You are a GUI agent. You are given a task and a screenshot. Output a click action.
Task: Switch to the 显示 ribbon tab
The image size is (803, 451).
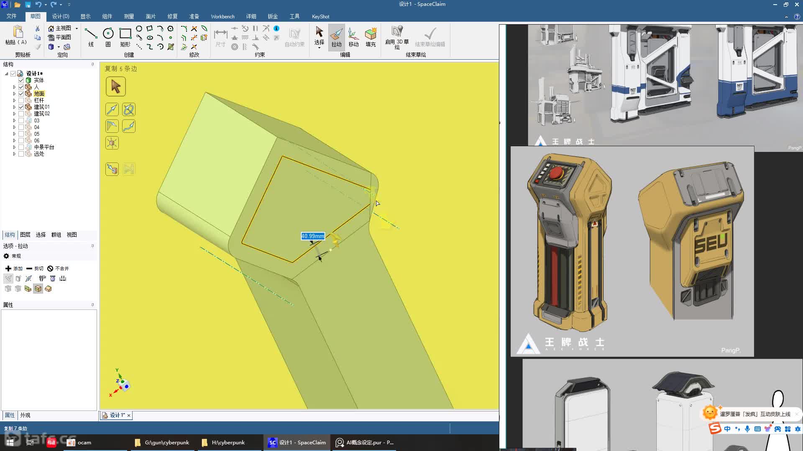(x=85, y=16)
